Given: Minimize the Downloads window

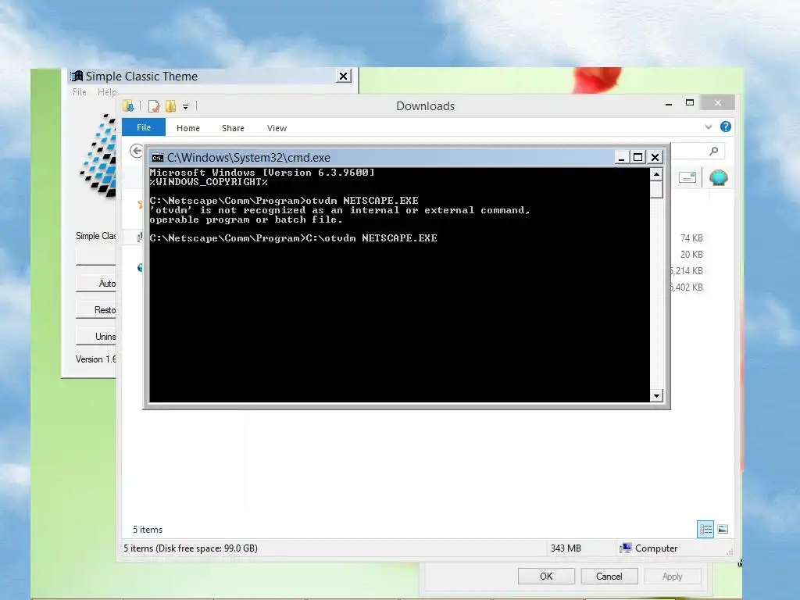Looking at the screenshot, I should pos(669,104).
